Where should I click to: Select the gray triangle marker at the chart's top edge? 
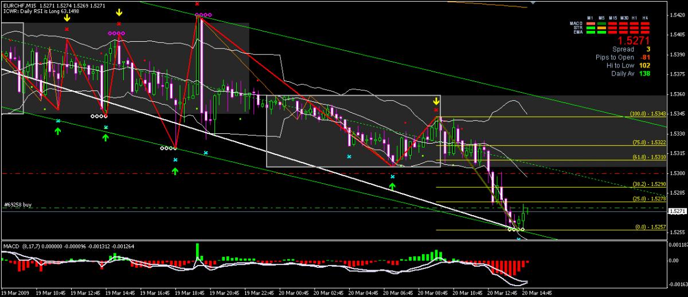pos(533,2)
